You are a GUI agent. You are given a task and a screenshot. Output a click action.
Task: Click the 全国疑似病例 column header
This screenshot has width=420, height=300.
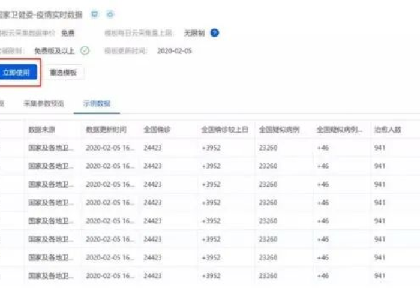pyautogui.click(x=280, y=130)
